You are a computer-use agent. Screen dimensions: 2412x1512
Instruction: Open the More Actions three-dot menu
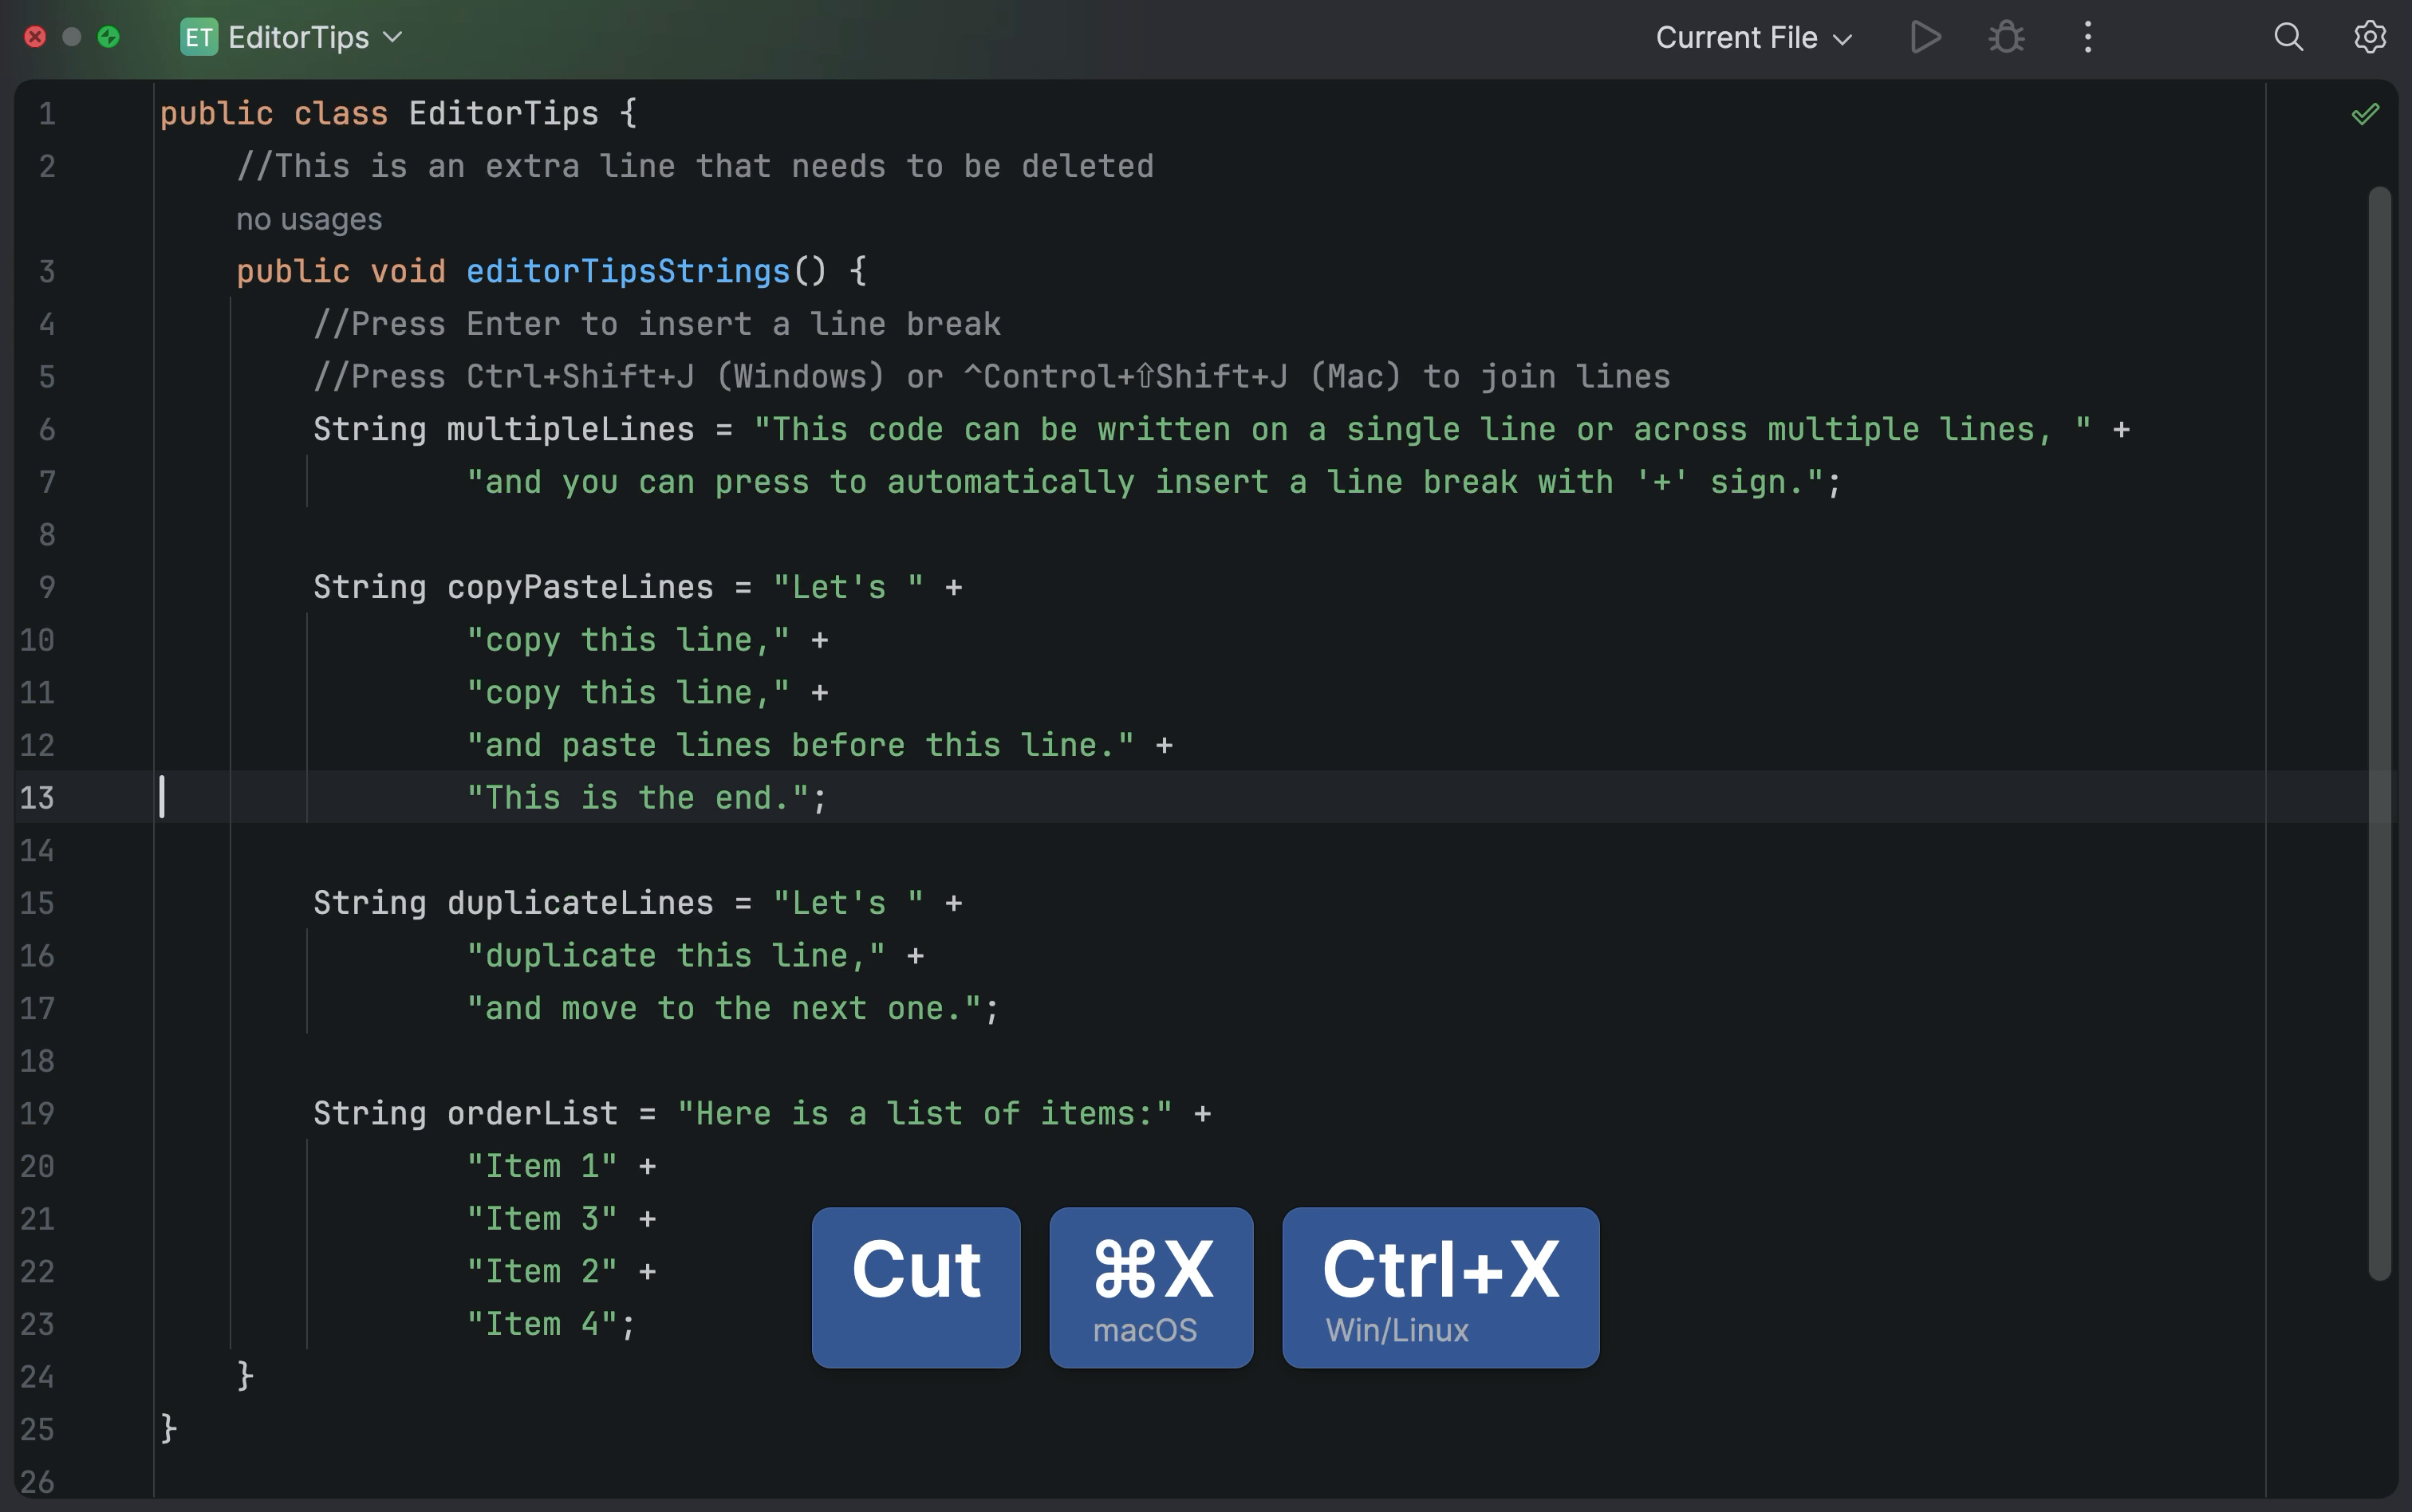point(2088,38)
